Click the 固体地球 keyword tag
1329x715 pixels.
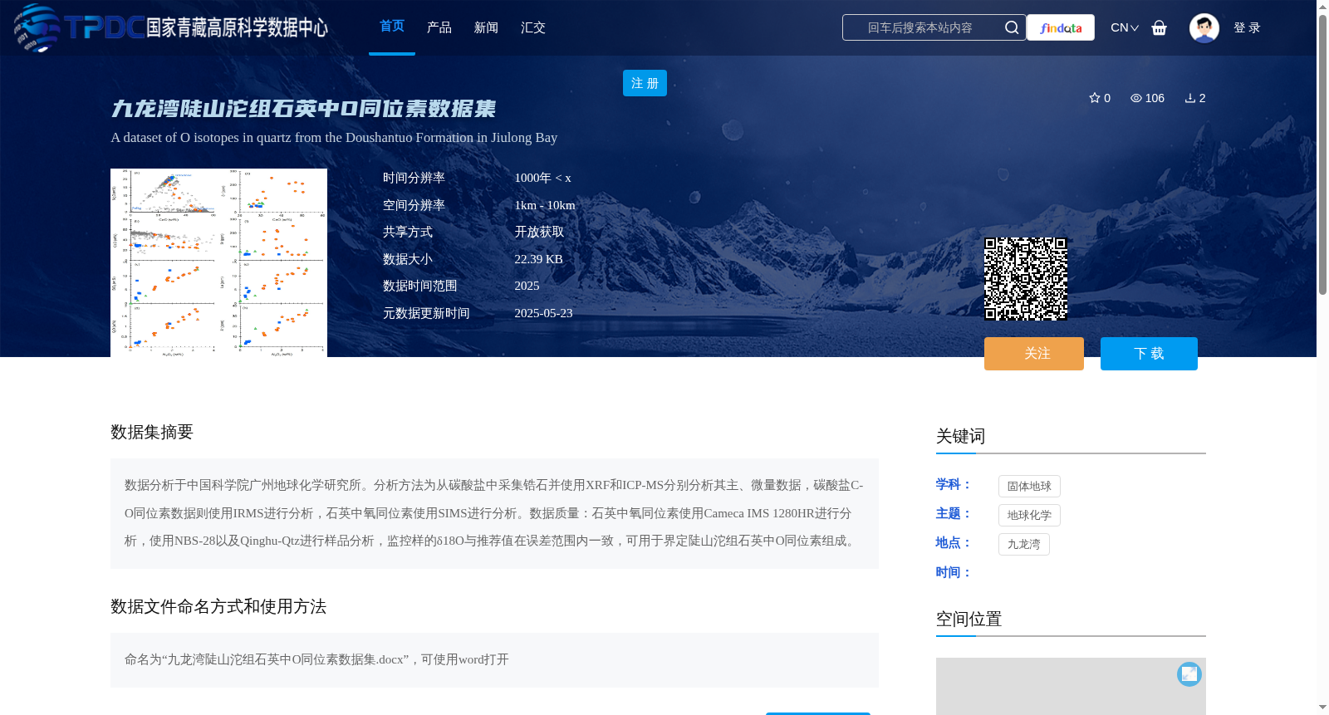pos(1029,487)
